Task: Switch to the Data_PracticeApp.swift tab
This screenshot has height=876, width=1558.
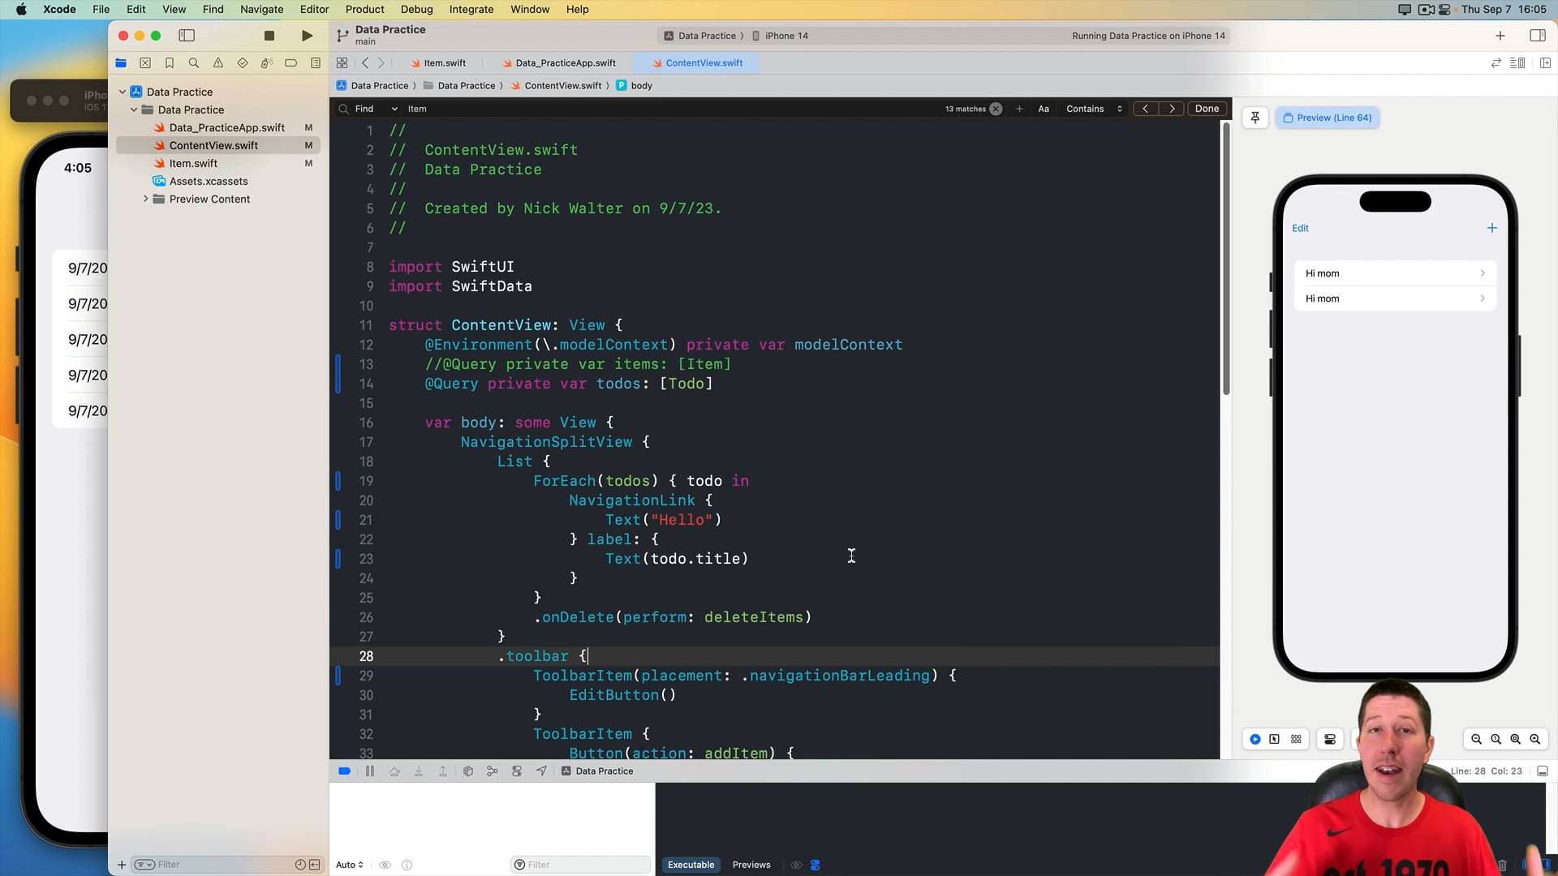Action: [x=558, y=63]
